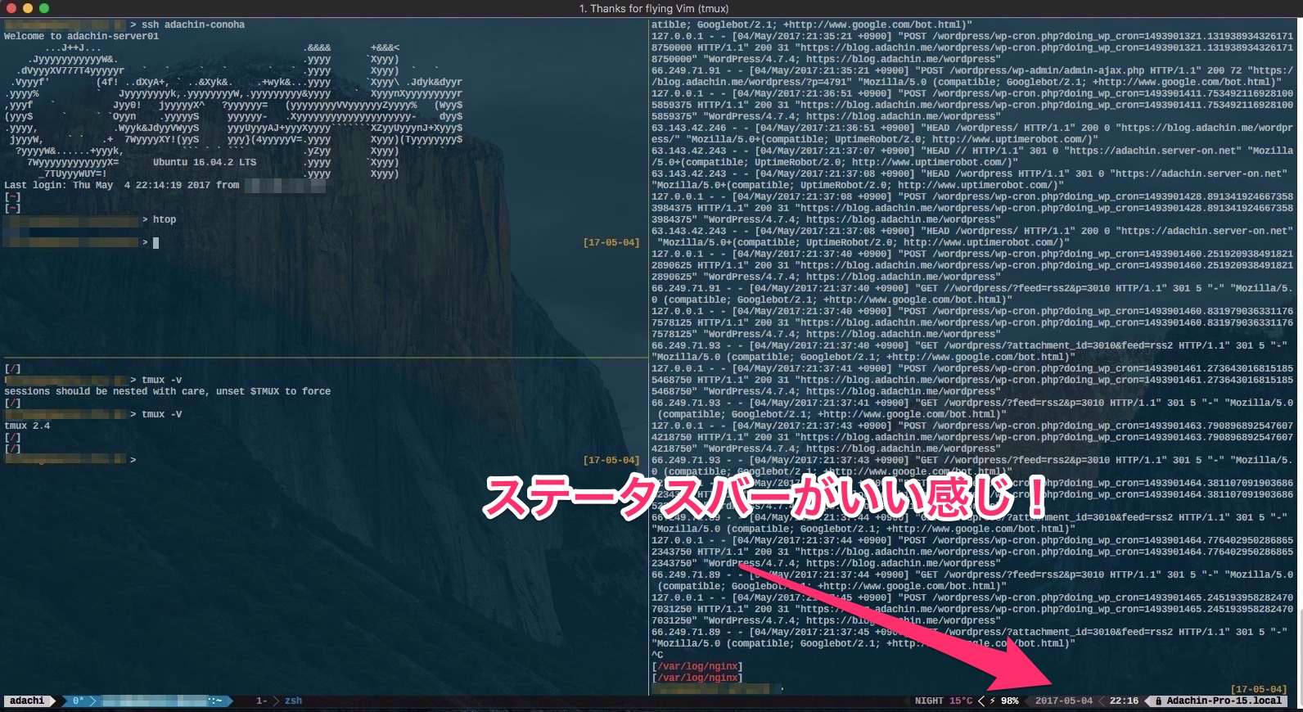The height and width of the screenshot is (712, 1303).
Task: Click the htop command in top-left pane
Action: click(165, 219)
